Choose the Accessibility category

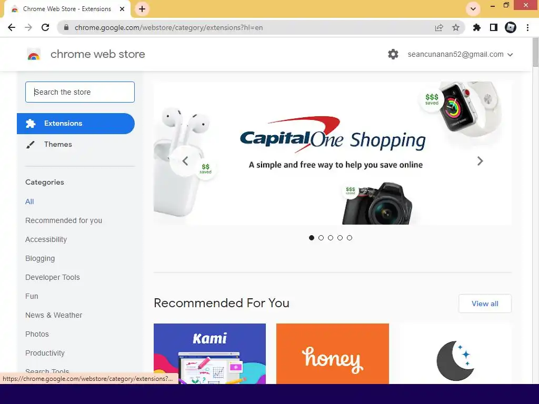coord(46,239)
